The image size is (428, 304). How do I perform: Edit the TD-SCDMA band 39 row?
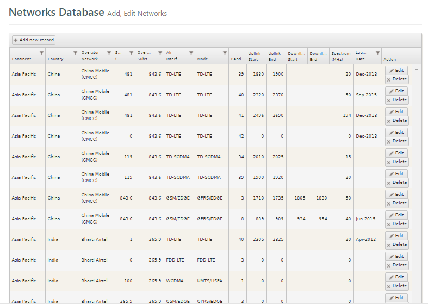(x=396, y=174)
